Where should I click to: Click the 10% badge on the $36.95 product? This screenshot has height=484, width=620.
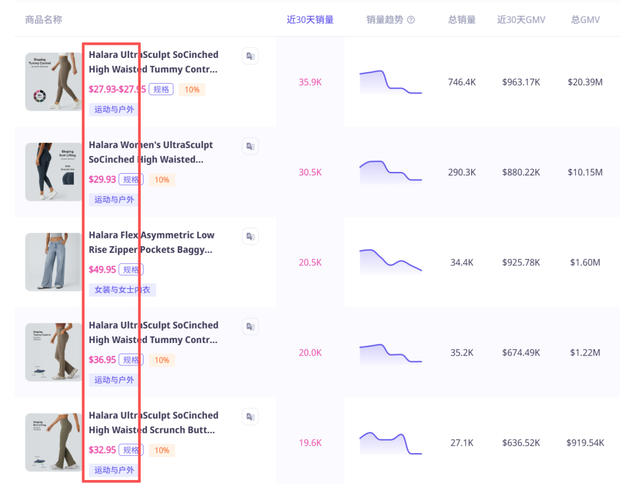pyautogui.click(x=162, y=360)
